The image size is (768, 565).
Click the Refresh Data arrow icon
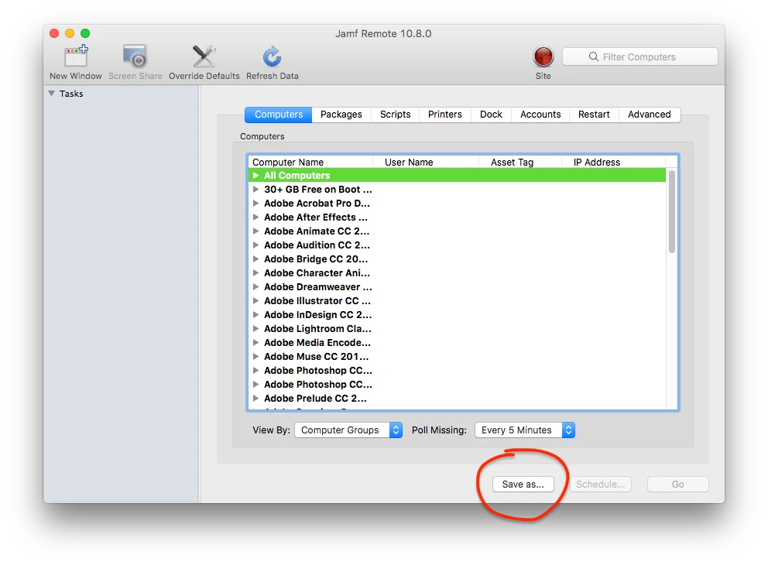pos(272,56)
